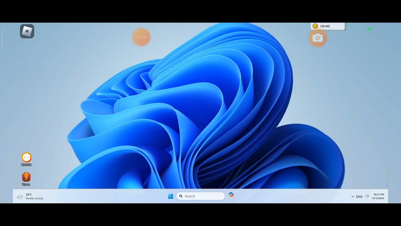Click the cloud weather icon on taskbar
The width and height of the screenshot is (401, 226).
(x=20, y=196)
